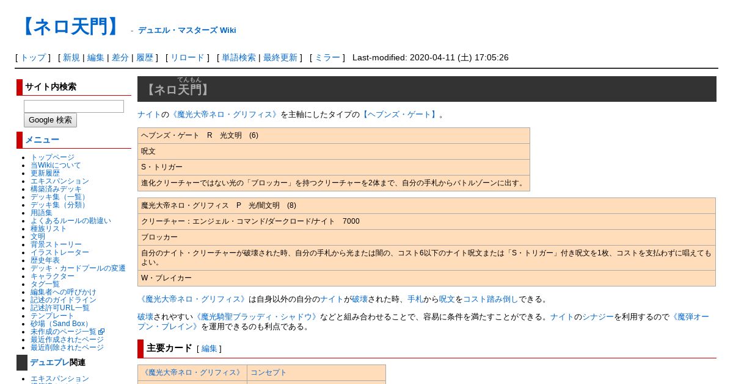Select the W・ブレイカー ability row
Screen dimensions: 733x384
coord(426,278)
